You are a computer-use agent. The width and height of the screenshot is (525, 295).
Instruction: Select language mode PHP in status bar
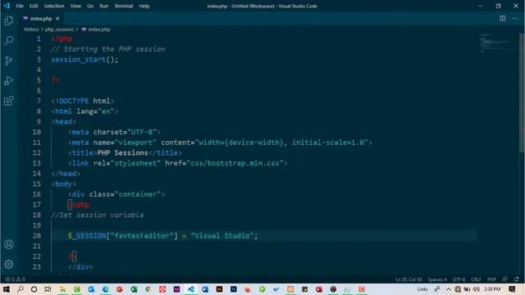click(491, 279)
